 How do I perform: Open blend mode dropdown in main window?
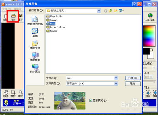coord(154,68)
